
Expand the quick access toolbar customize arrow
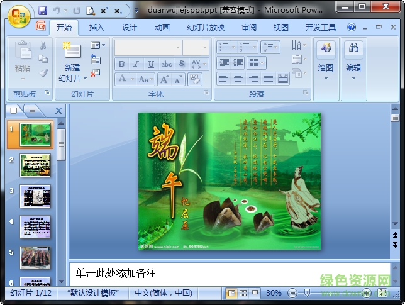(x=136, y=11)
